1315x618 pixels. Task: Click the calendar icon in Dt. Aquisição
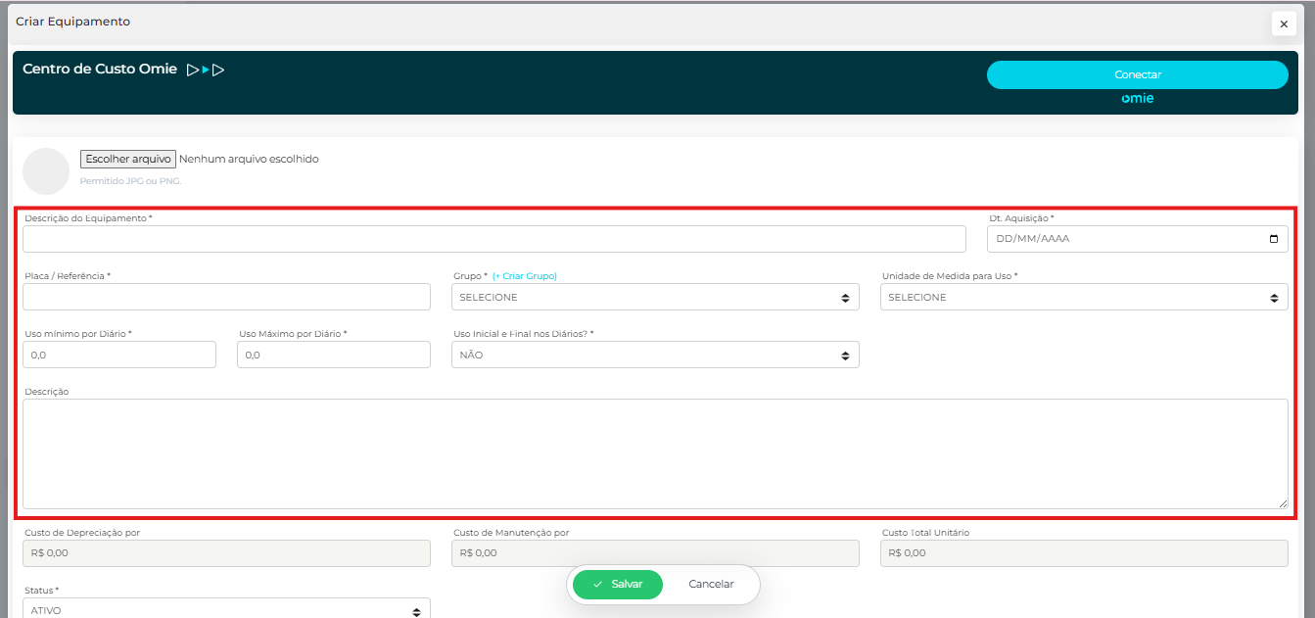(1273, 239)
